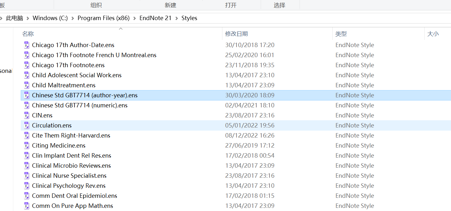Click the EN icon beside Cite Them Right-Harvard.ens
The image size is (451, 211).
(26, 135)
